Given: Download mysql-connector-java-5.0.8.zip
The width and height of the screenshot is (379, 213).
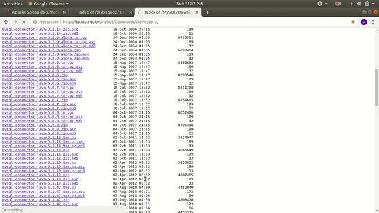Looking at the screenshot, I should (35, 125).
